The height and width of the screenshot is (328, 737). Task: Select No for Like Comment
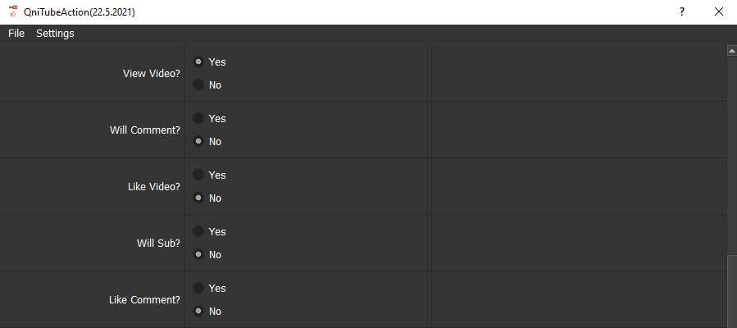coord(198,311)
